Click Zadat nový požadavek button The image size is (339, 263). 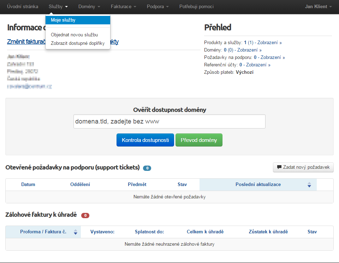click(303, 167)
